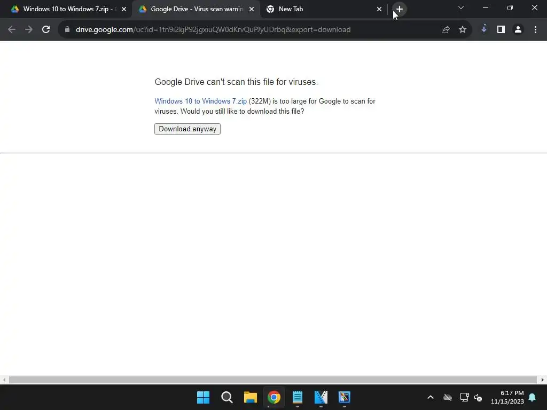Select Google Drive Virus scan warning tab
The width and height of the screenshot is (547, 410).
pyautogui.click(x=197, y=9)
